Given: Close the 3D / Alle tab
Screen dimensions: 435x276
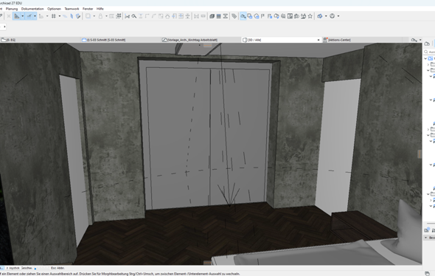Looking at the screenshot, I should pyautogui.click(x=319, y=40).
